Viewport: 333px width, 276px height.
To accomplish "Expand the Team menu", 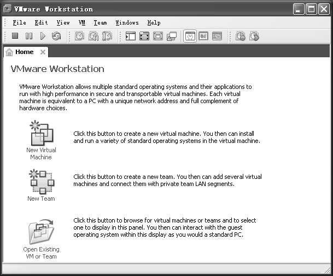I will [x=100, y=23].
